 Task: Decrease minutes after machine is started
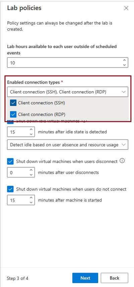click(31, 202)
